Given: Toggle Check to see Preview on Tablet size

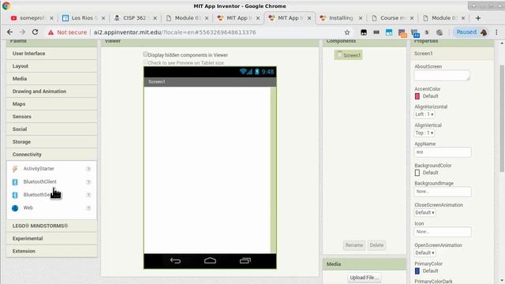Looking at the screenshot, I should (x=145, y=62).
